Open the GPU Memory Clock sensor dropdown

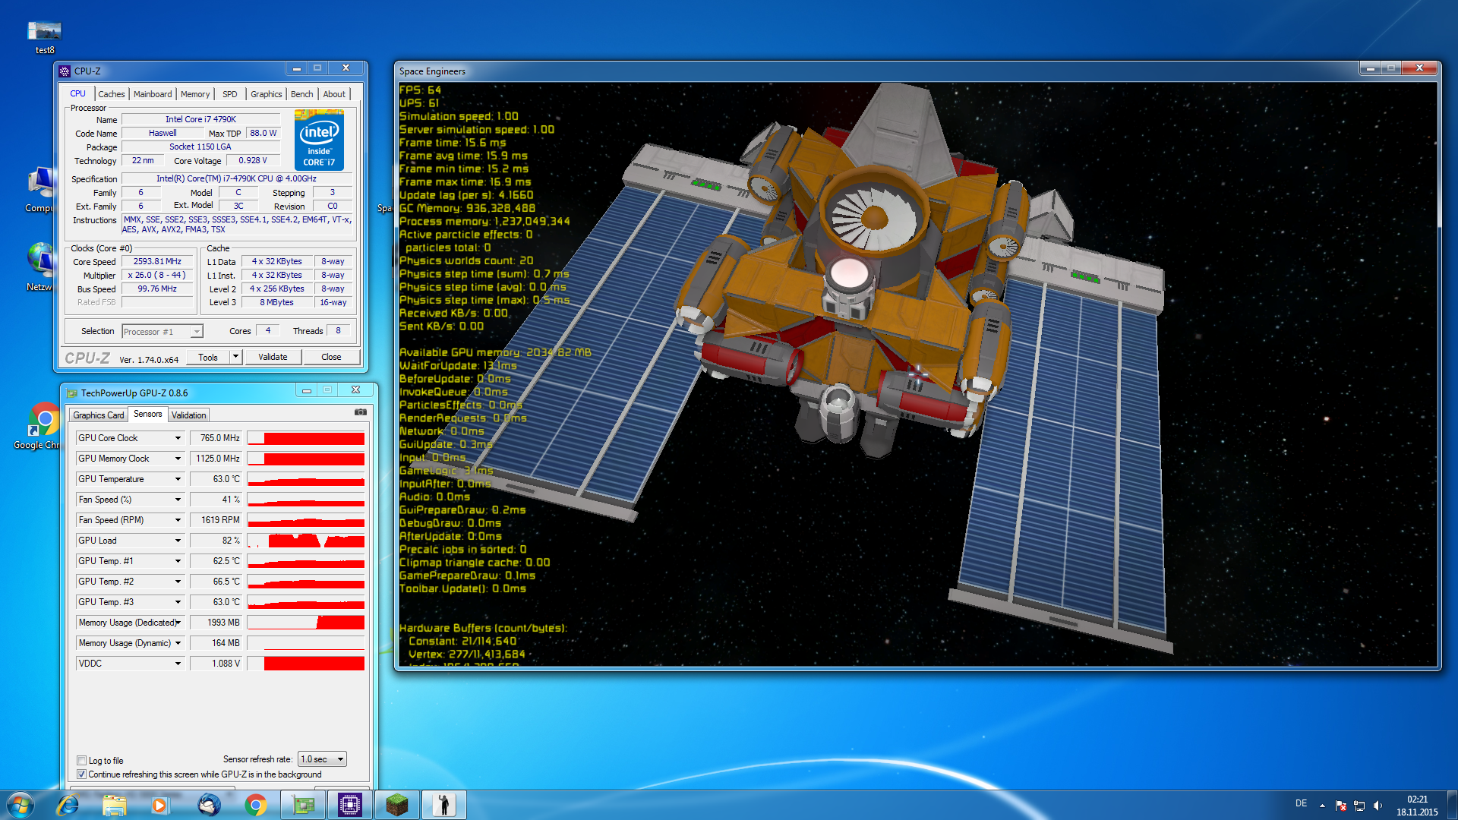178,459
